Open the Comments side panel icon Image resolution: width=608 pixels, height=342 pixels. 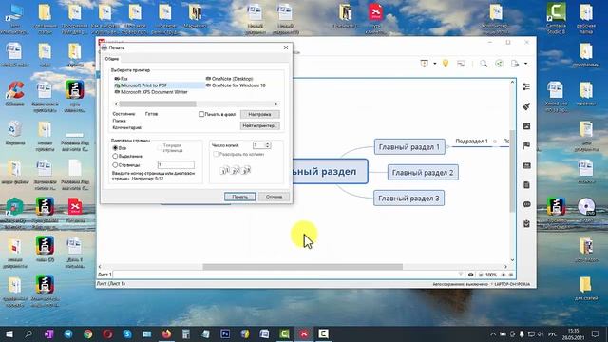click(x=526, y=204)
